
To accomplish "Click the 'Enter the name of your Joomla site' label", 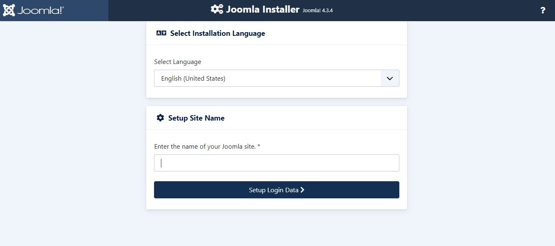I will click(x=207, y=147).
